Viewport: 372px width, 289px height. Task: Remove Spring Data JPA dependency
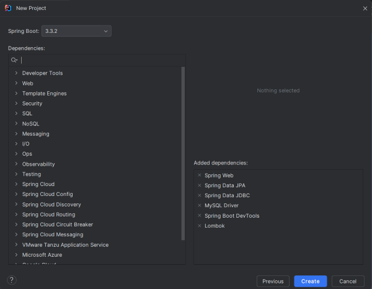coord(200,185)
